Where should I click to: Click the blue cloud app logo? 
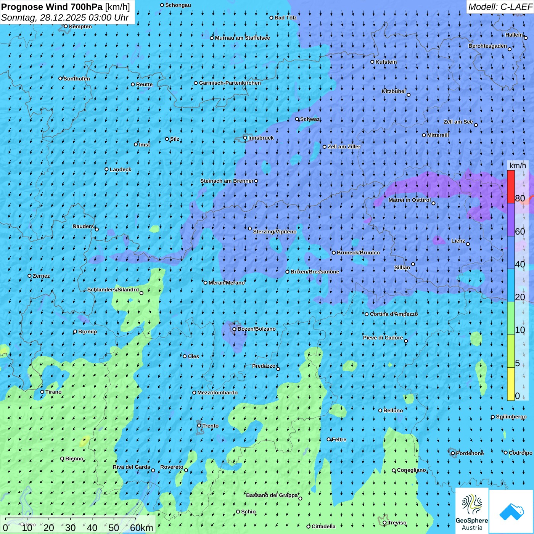pos(511,511)
